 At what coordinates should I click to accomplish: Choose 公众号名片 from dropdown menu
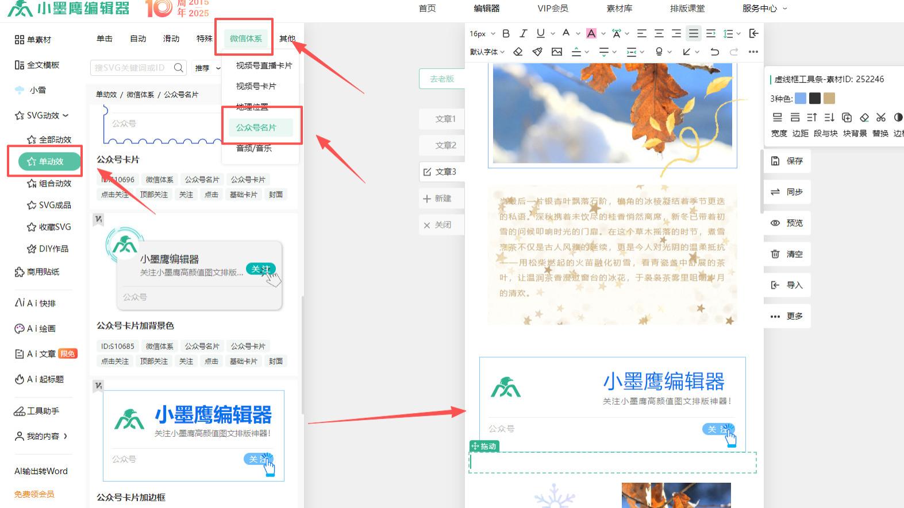256,127
